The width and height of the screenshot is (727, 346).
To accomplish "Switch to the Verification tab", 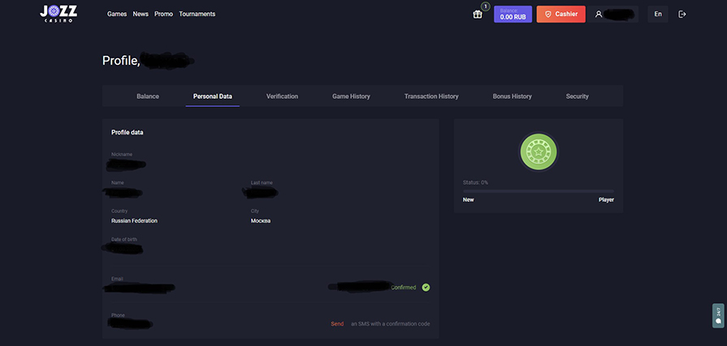I will pos(282,96).
